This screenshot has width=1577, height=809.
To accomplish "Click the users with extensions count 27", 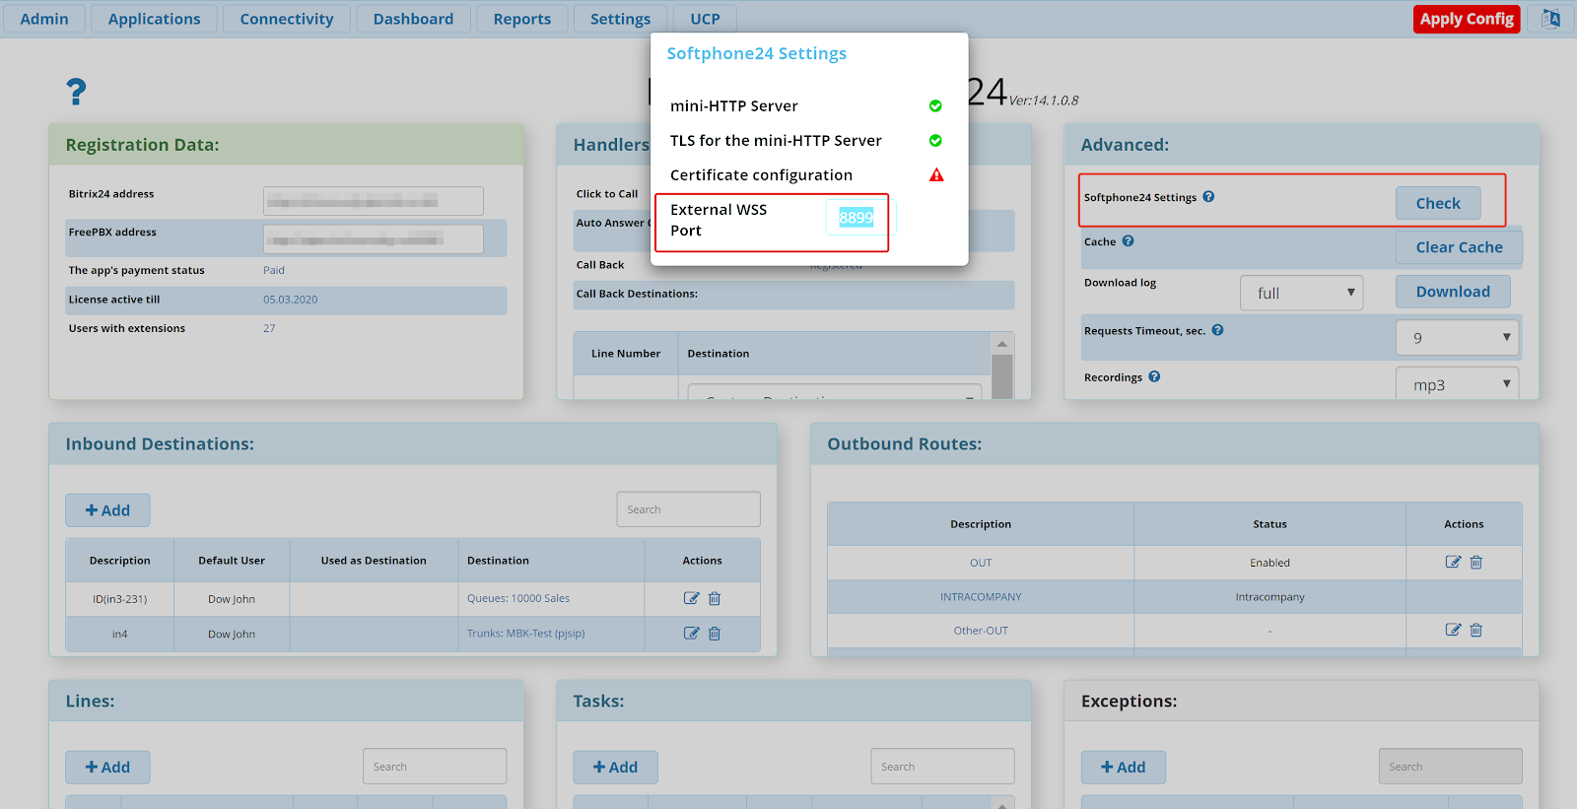I will (x=269, y=328).
